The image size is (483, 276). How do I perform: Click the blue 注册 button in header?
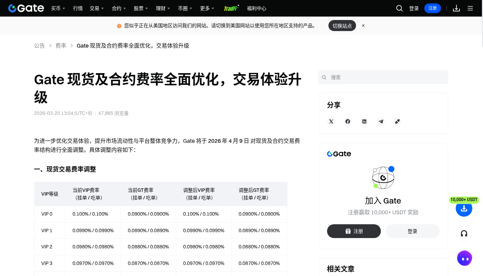[433, 8]
